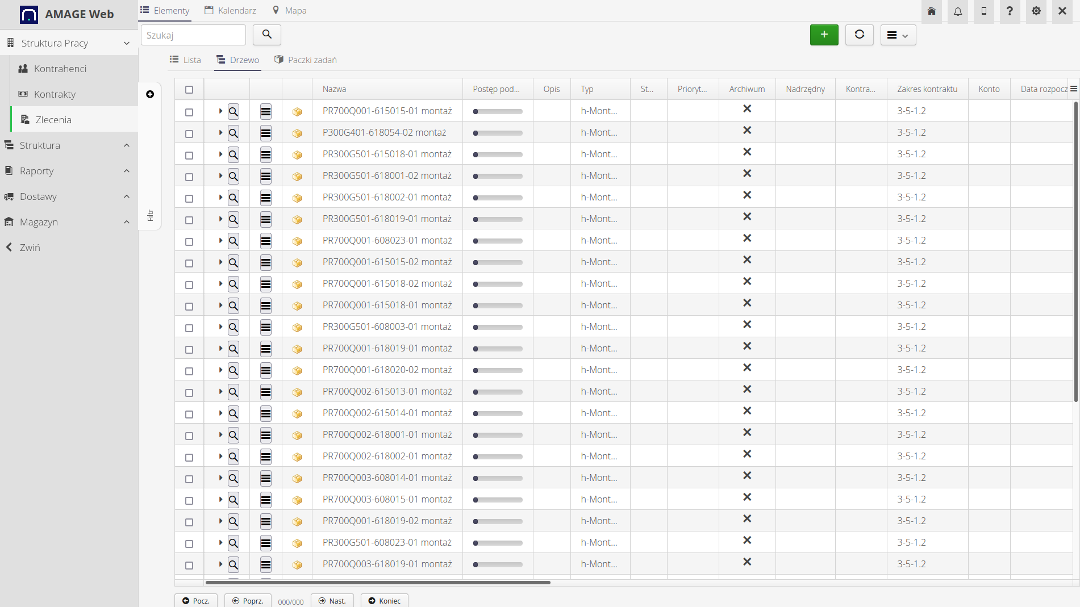The height and width of the screenshot is (607, 1080).
Task: Open details magnifier for PR700Q001-615015-01 montaż
Action: click(x=233, y=111)
